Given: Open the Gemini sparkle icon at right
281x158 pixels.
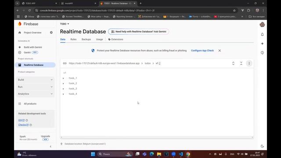Looking at the screenshot, I should pos(262,43).
